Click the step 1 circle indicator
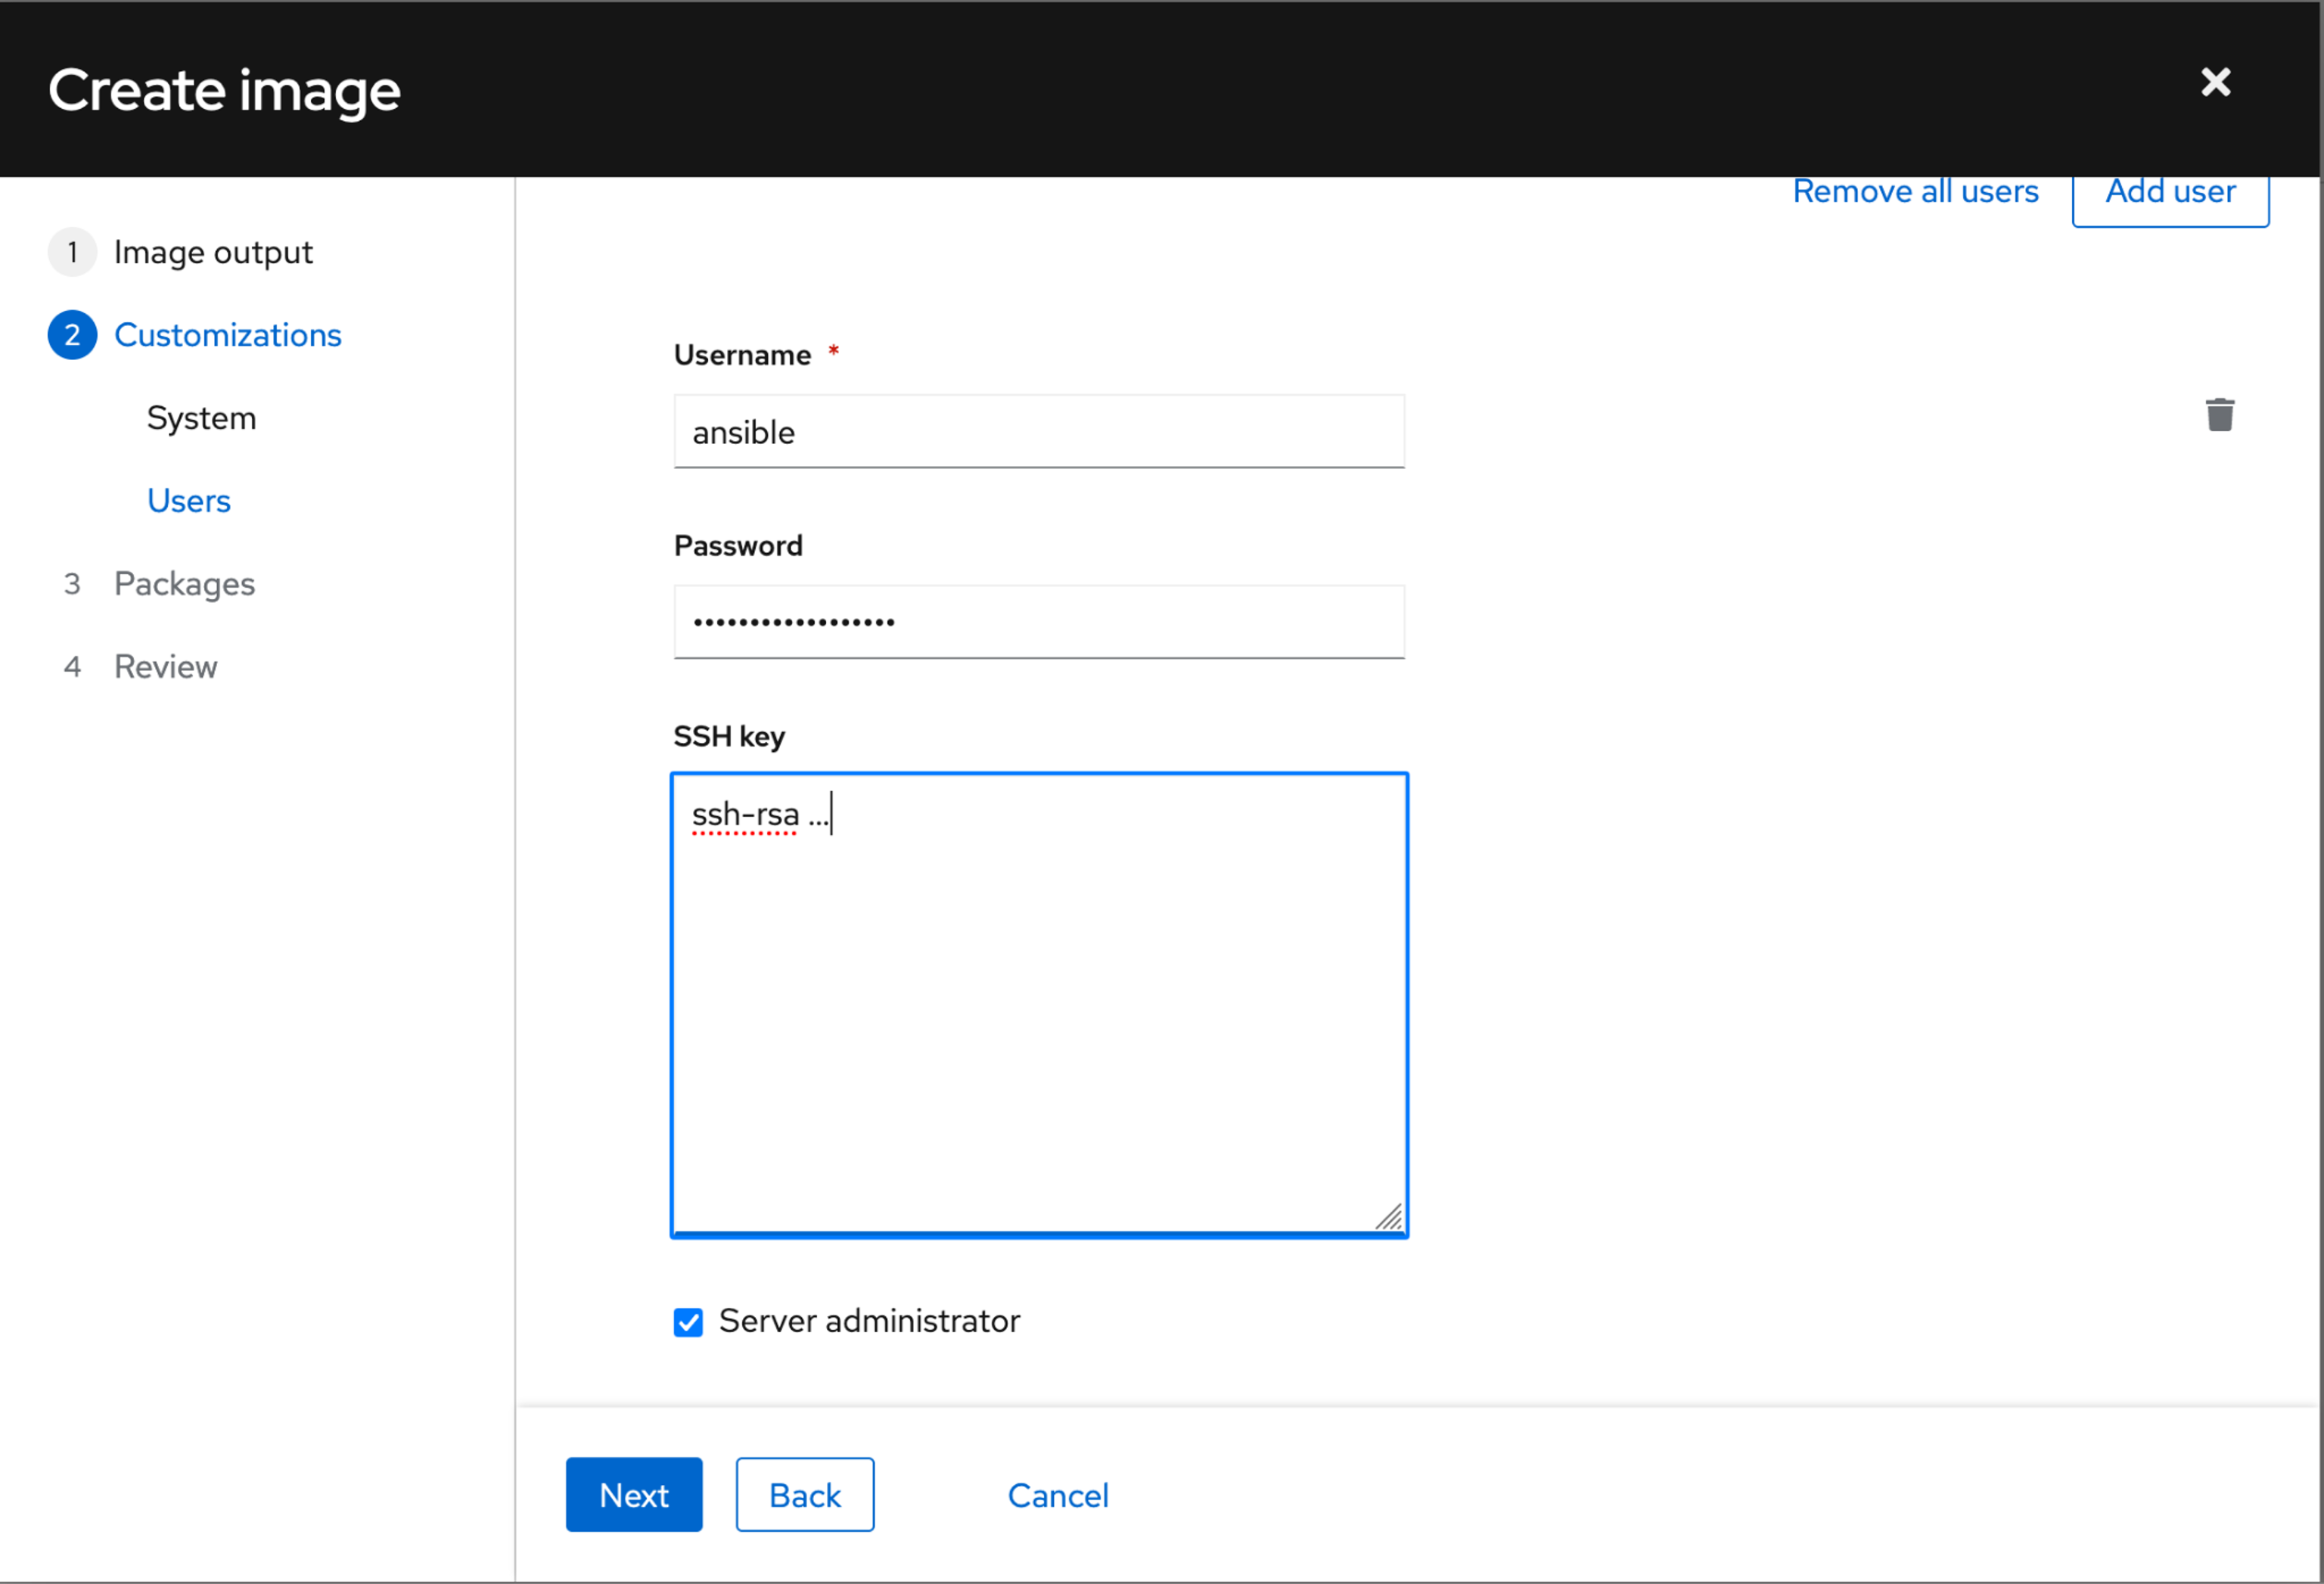Image resolution: width=2324 pixels, height=1584 pixels. (71, 252)
